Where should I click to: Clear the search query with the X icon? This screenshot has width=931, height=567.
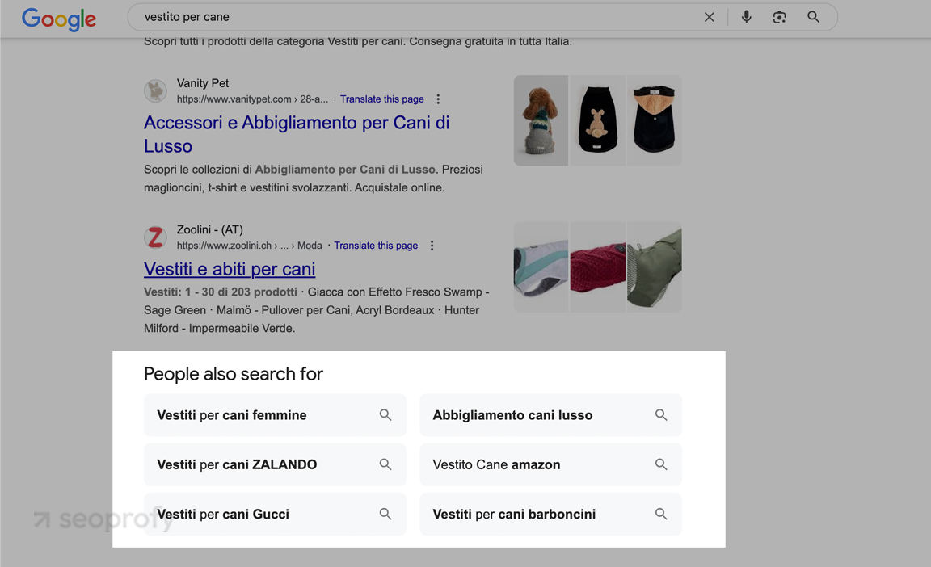[x=709, y=17]
